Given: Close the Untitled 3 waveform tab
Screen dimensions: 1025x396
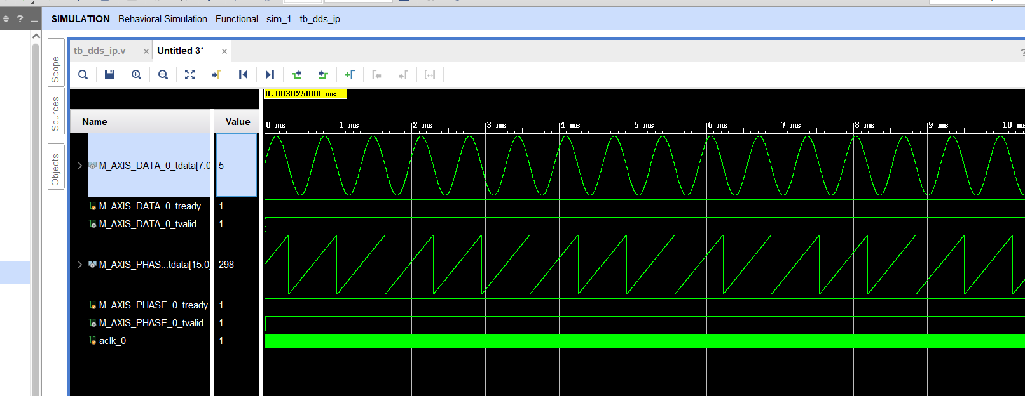Looking at the screenshot, I should point(224,51).
